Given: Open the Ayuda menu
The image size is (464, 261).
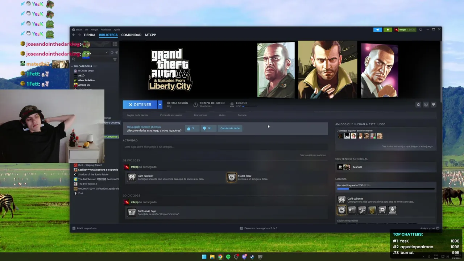Looking at the screenshot, I should point(117,30).
